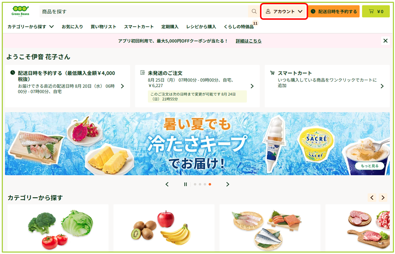The width and height of the screenshot is (395, 254).
Task: Click the Green Beans logo
Action: (20, 11)
